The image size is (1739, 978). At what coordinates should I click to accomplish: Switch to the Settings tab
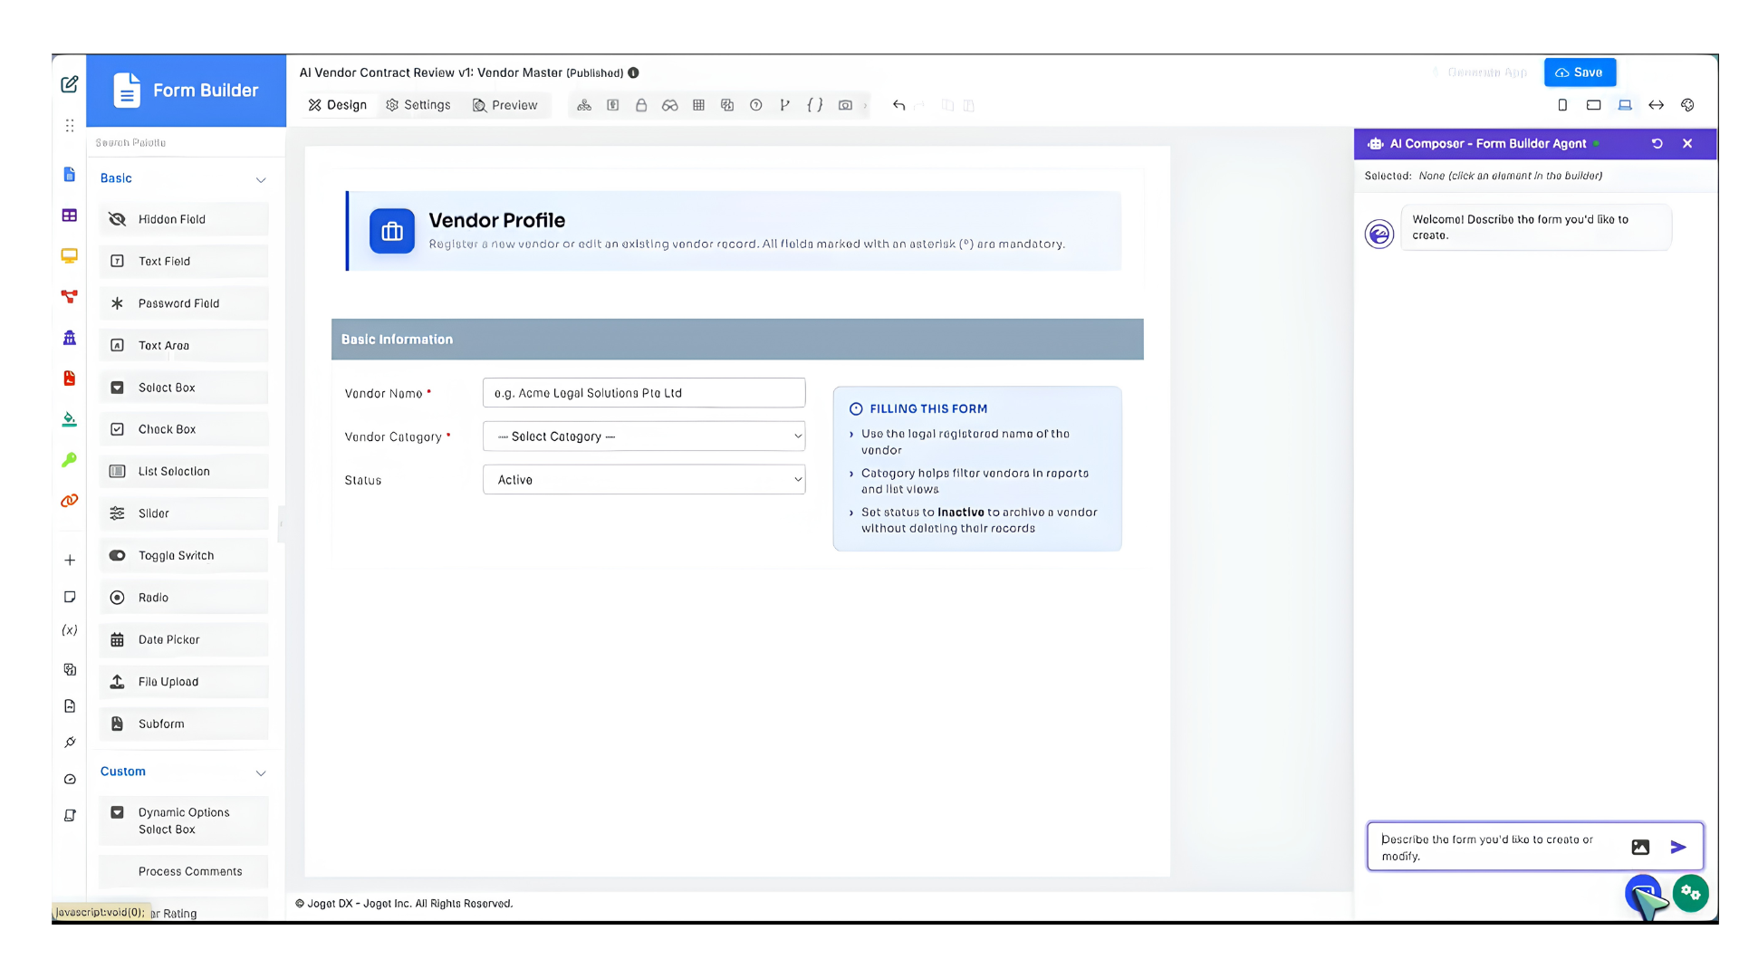click(x=418, y=105)
